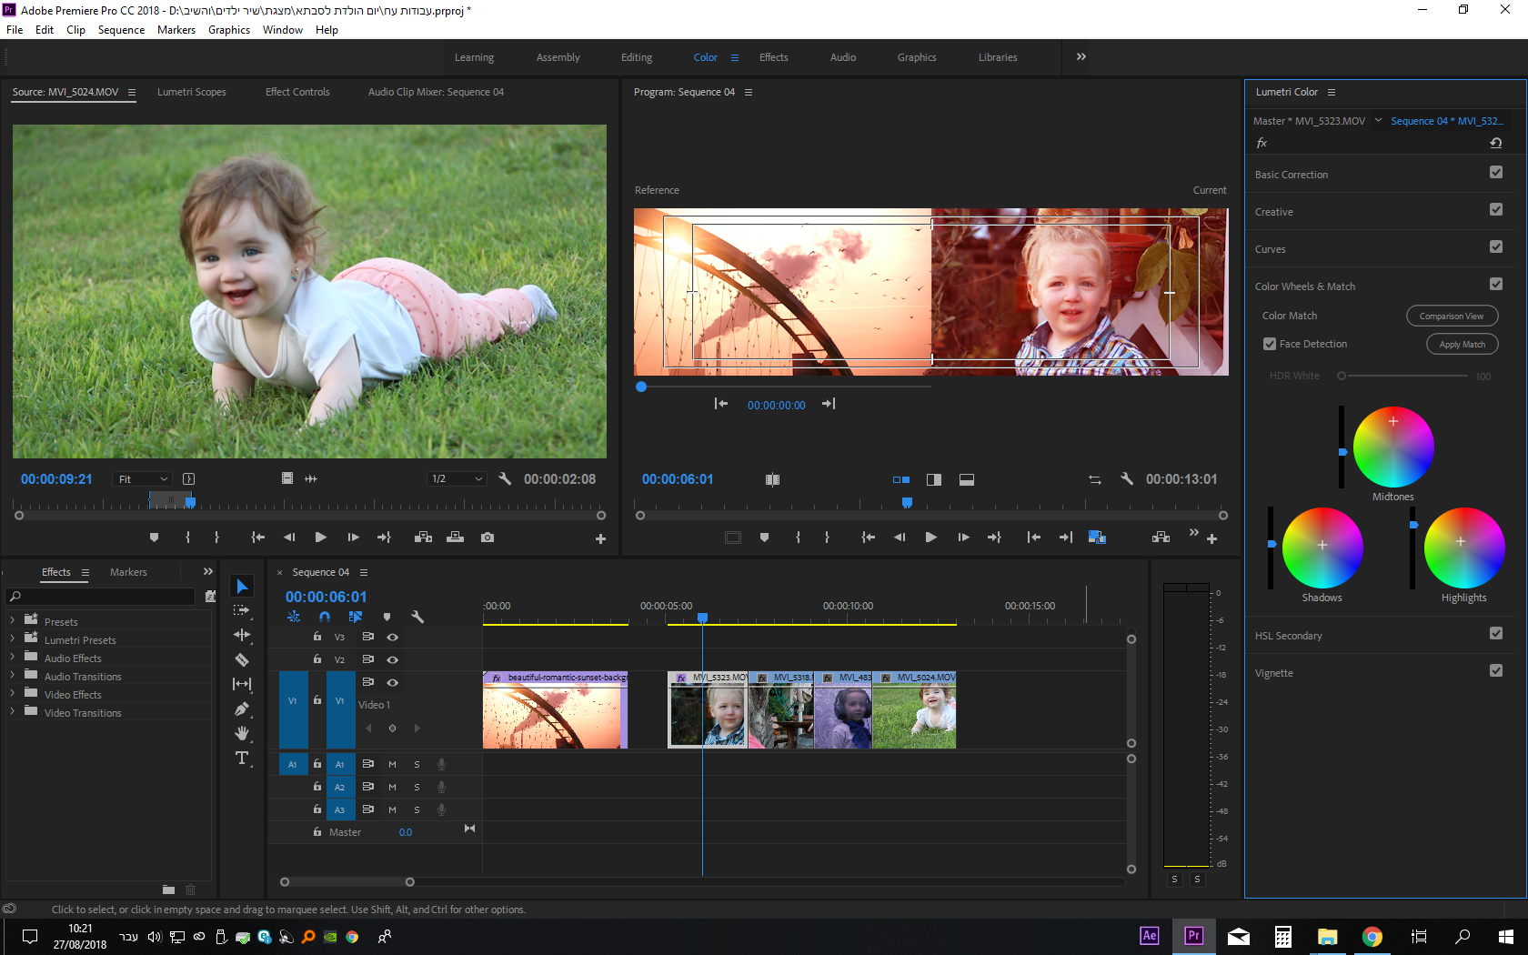The image size is (1528, 955).
Task: Select the Hand tool
Action: coord(242,733)
